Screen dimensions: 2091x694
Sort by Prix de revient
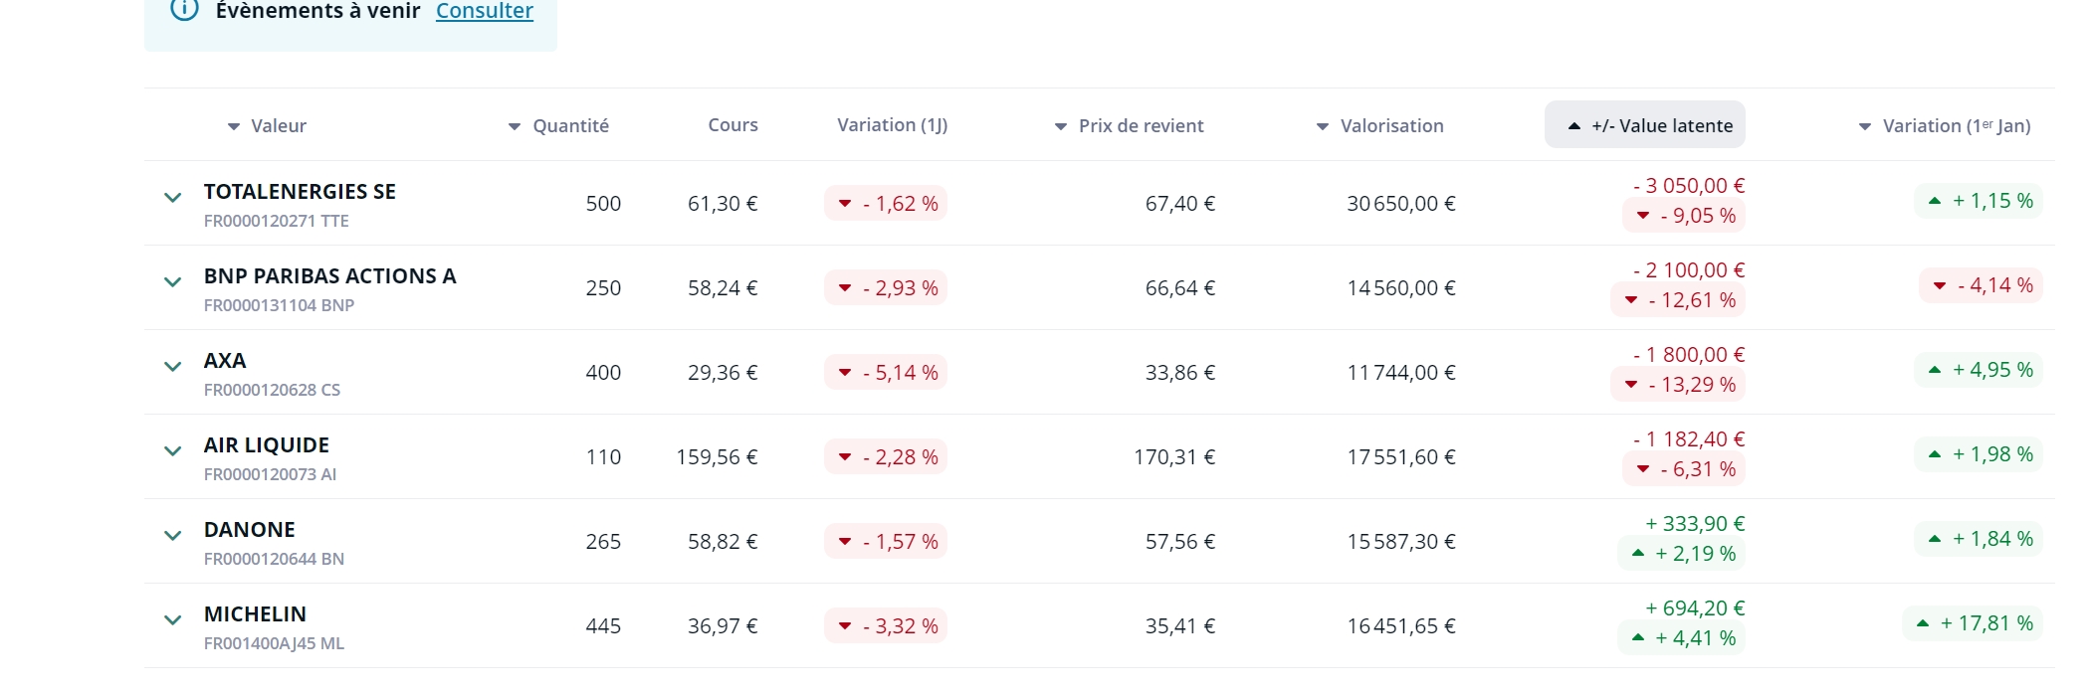[x=1130, y=126]
